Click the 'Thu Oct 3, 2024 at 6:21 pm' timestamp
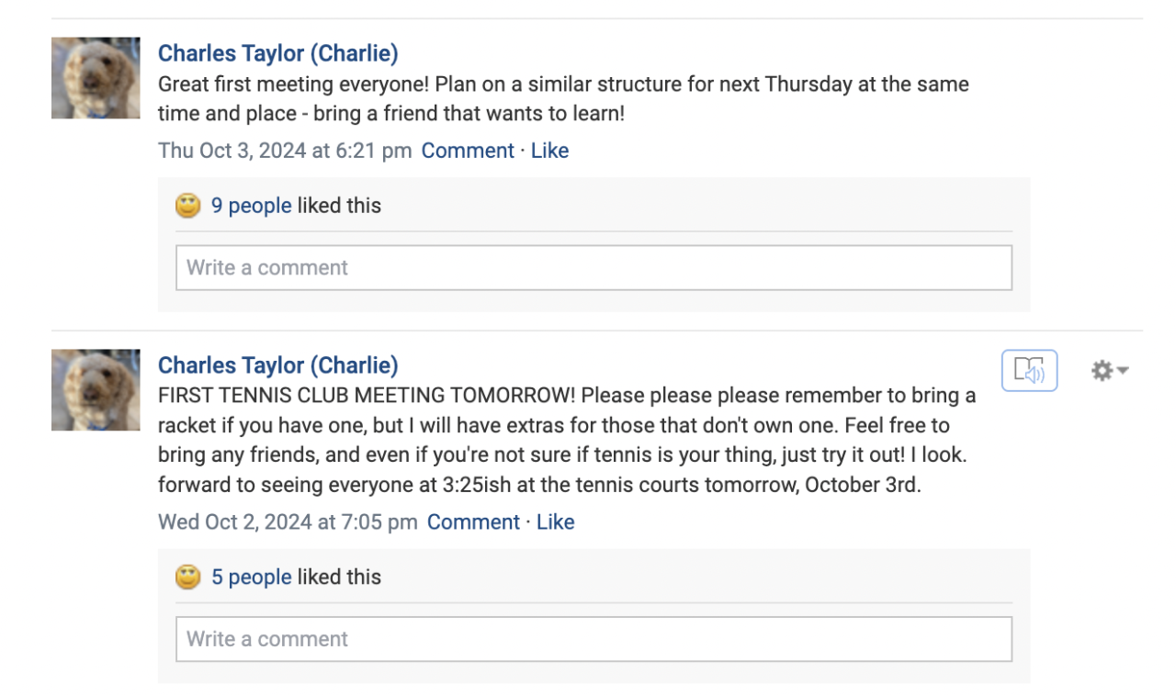Viewport: 1176px width, 695px height. tap(285, 151)
